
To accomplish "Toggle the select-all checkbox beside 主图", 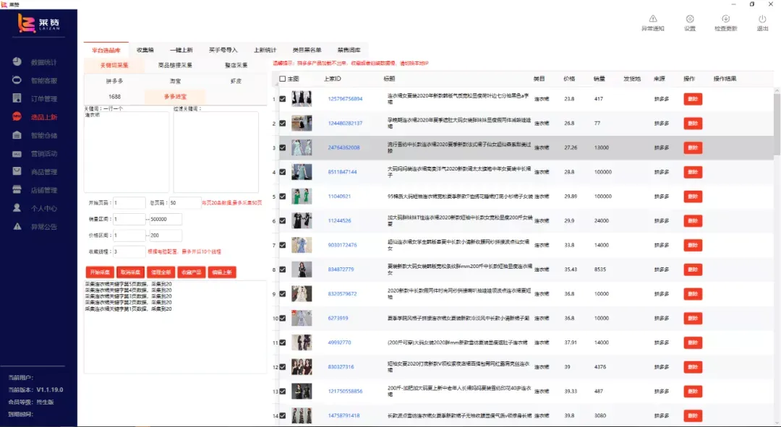I will point(283,79).
